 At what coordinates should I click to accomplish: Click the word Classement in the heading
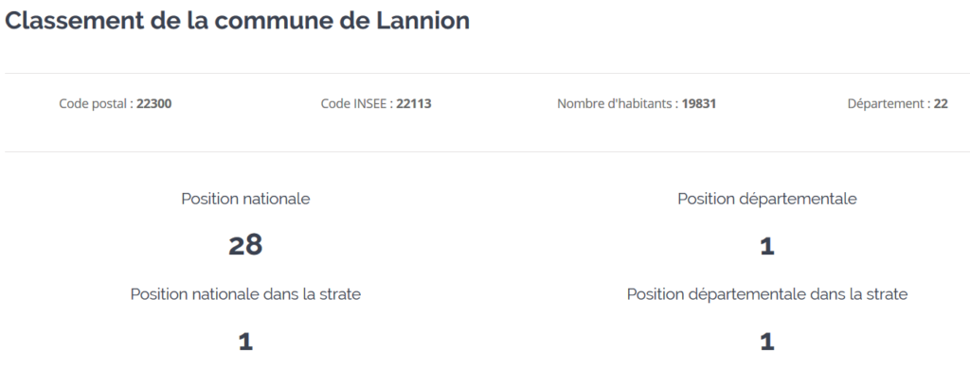(x=74, y=21)
